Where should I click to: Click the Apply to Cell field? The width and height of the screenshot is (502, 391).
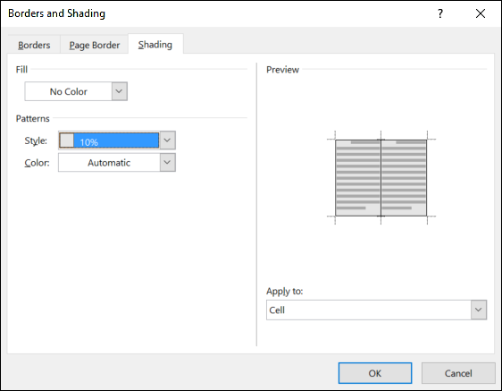(x=369, y=310)
